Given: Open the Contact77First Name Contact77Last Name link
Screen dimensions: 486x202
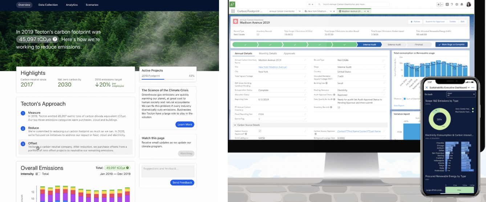Looking at the screenshot, I should (x=359, y=131).
